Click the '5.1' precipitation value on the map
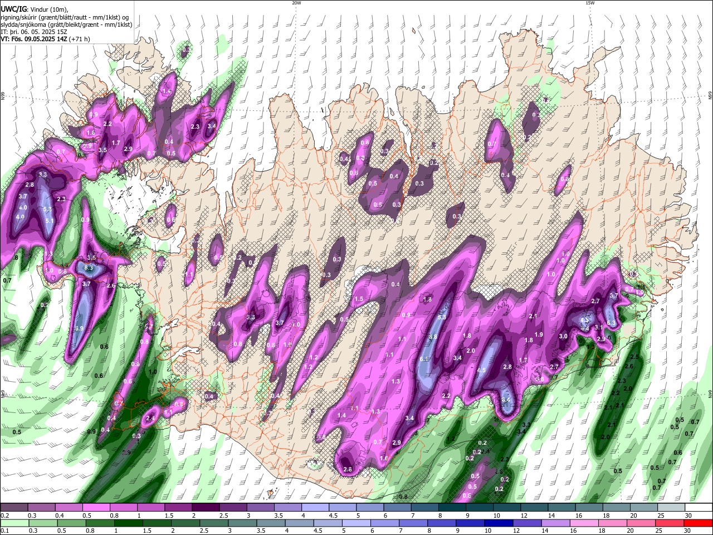 pyautogui.click(x=50, y=221)
